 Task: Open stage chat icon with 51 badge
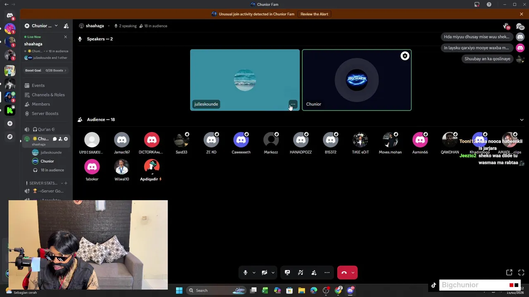tap(519, 26)
